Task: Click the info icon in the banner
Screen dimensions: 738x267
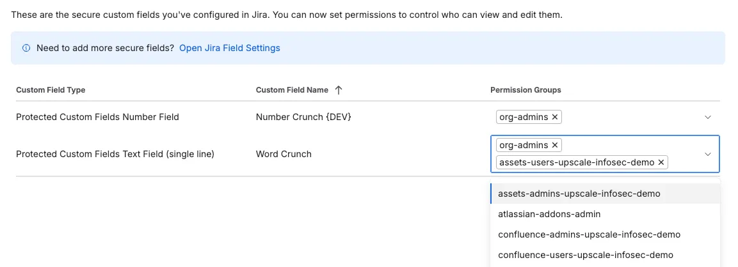Action: point(26,48)
